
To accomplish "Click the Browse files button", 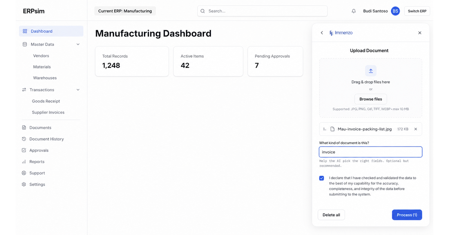I will click(371, 99).
